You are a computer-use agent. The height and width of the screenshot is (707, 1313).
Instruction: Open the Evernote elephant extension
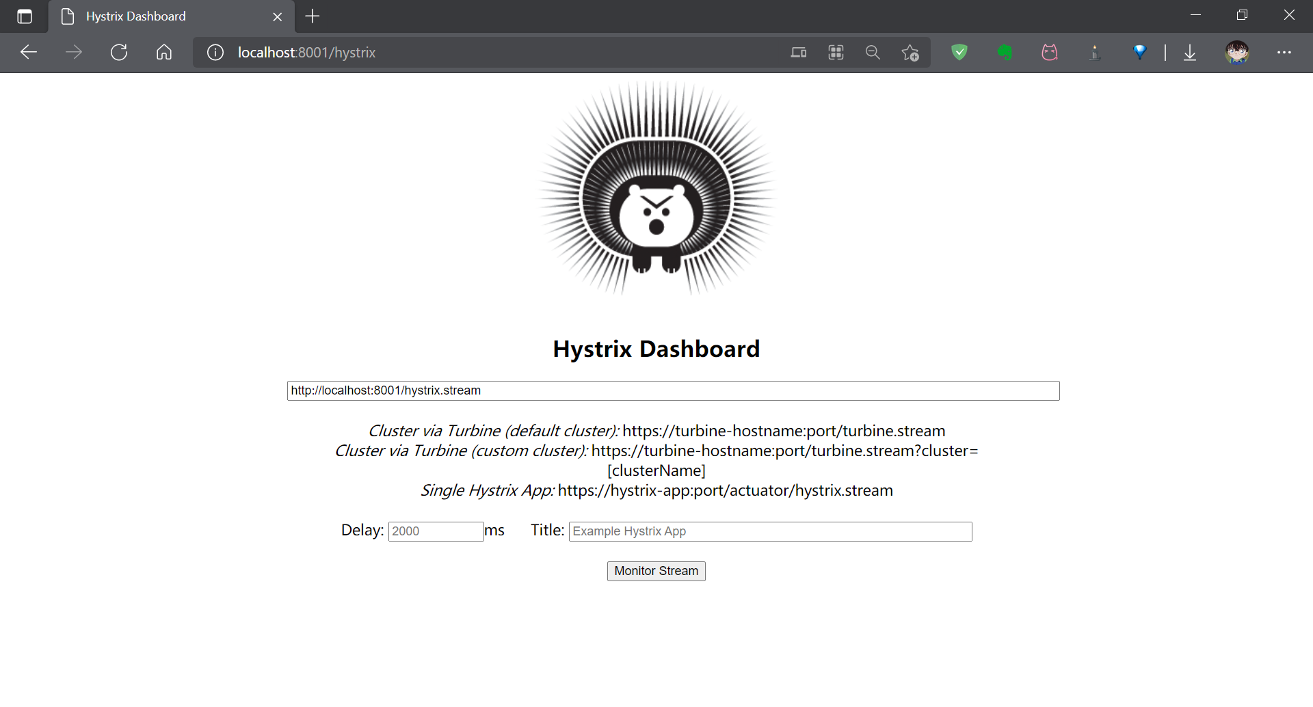click(x=1005, y=52)
